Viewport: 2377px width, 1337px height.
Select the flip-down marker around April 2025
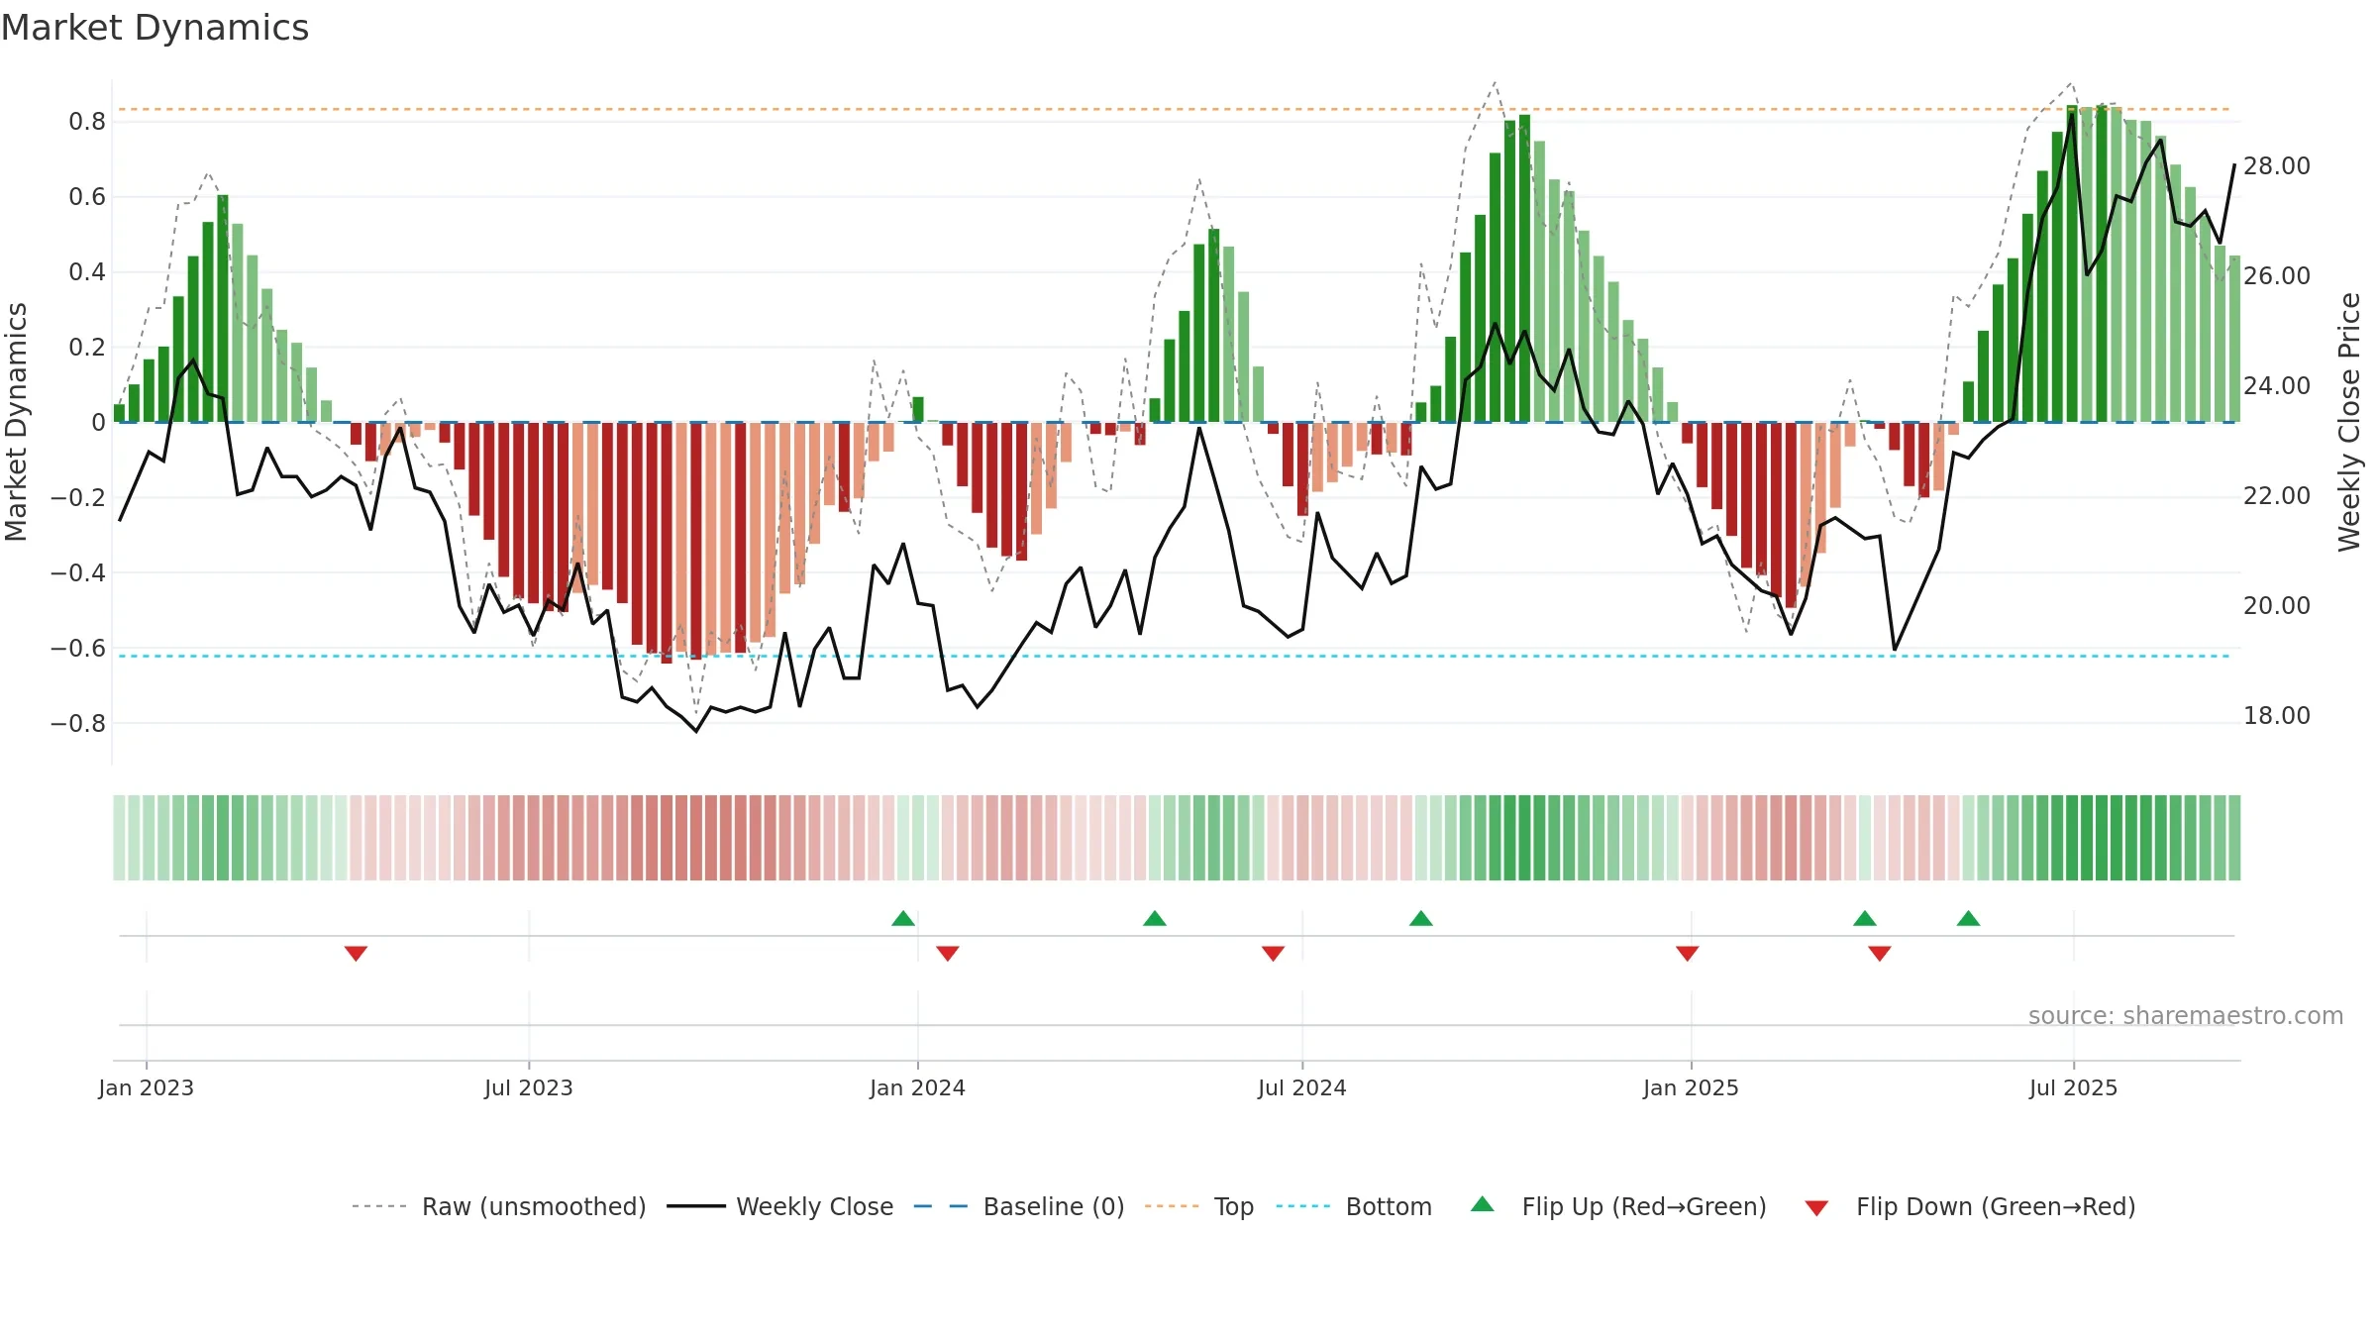(x=1880, y=953)
